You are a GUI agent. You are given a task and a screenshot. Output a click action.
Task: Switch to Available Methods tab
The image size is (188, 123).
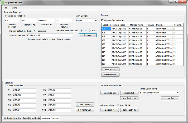click(31, 118)
